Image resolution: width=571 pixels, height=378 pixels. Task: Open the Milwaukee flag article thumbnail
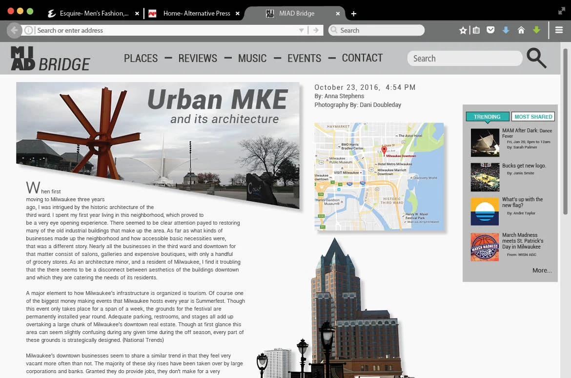coord(485,212)
